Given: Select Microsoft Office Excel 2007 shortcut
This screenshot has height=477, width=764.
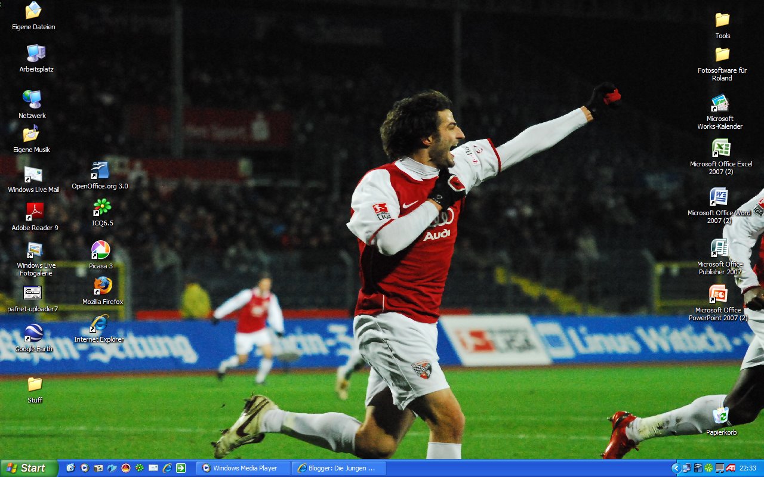Looking at the screenshot, I should pyautogui.click(x=721, y=148).
